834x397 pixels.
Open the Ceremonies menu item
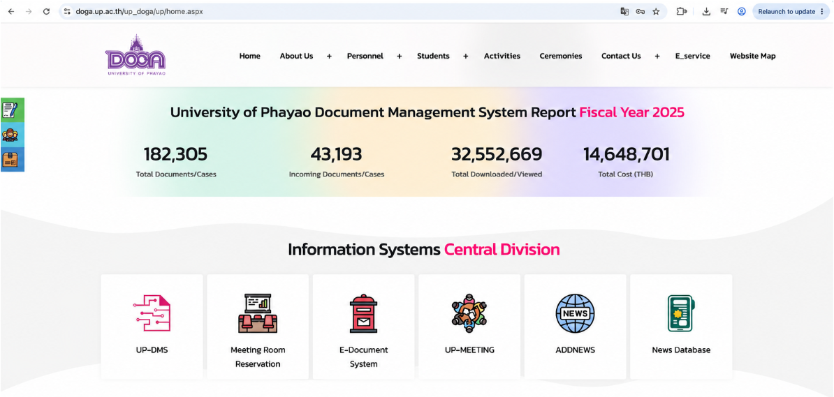561,56
